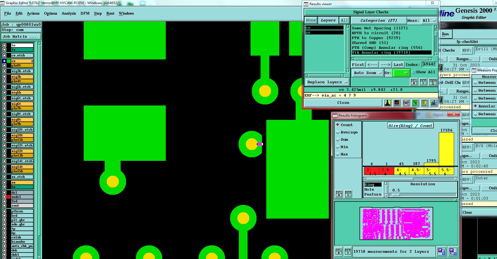The width and height of the screenshot is (497, 259).
Task: Open the Analysis menu
Action: (x=69, y=13)
